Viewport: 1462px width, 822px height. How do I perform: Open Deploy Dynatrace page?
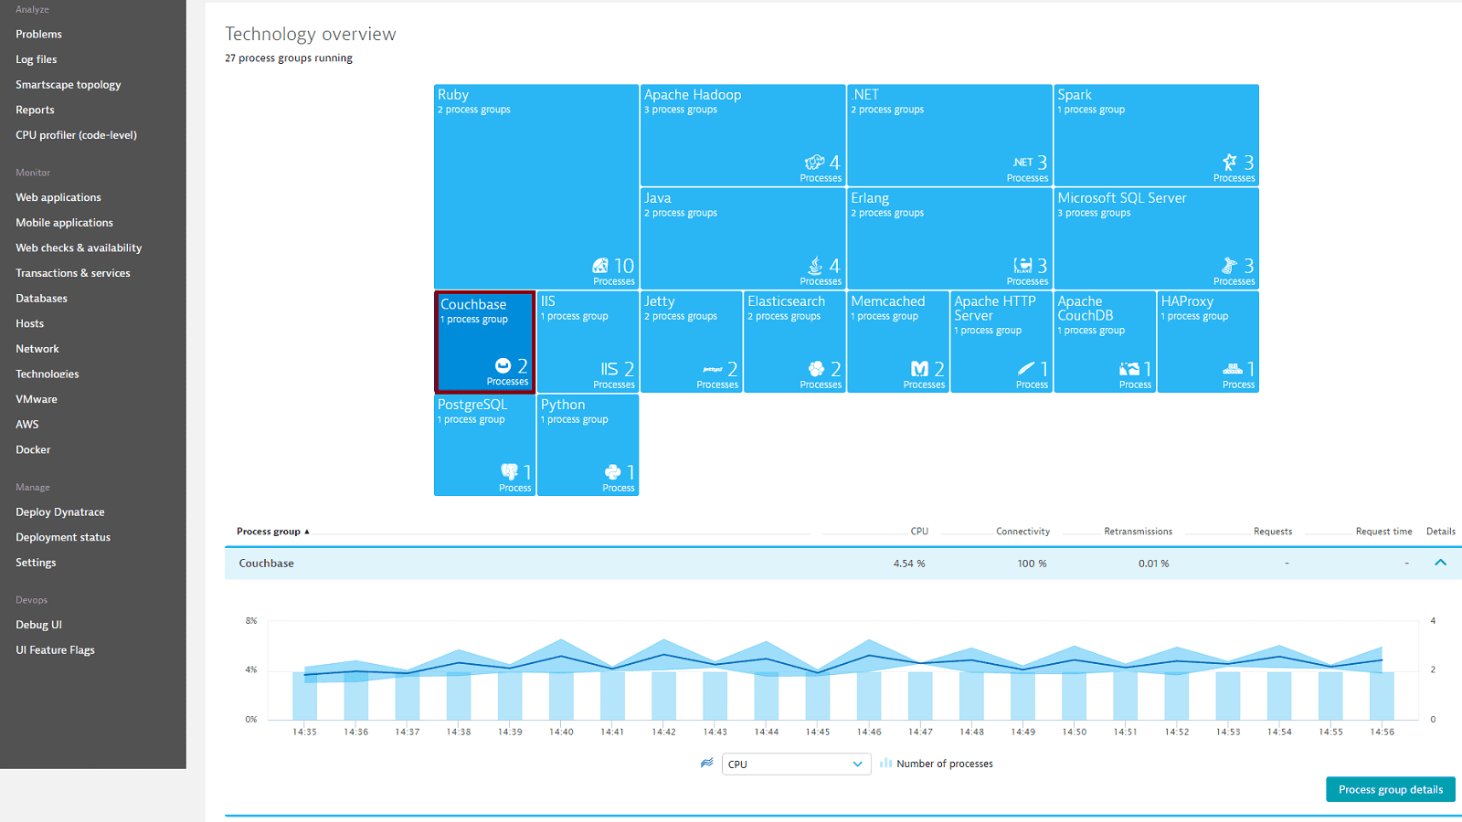59,512
